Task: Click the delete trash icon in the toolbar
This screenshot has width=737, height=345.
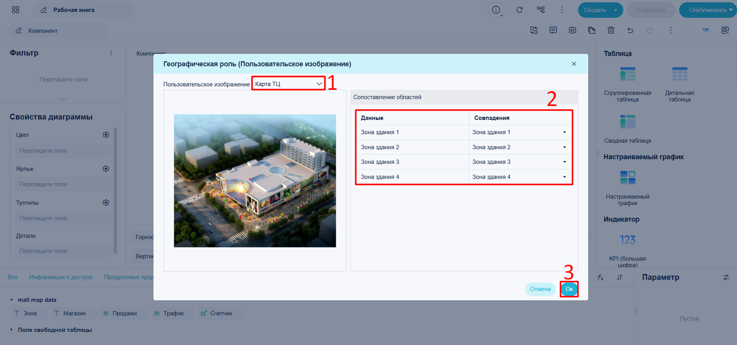Action: (611, 30)
